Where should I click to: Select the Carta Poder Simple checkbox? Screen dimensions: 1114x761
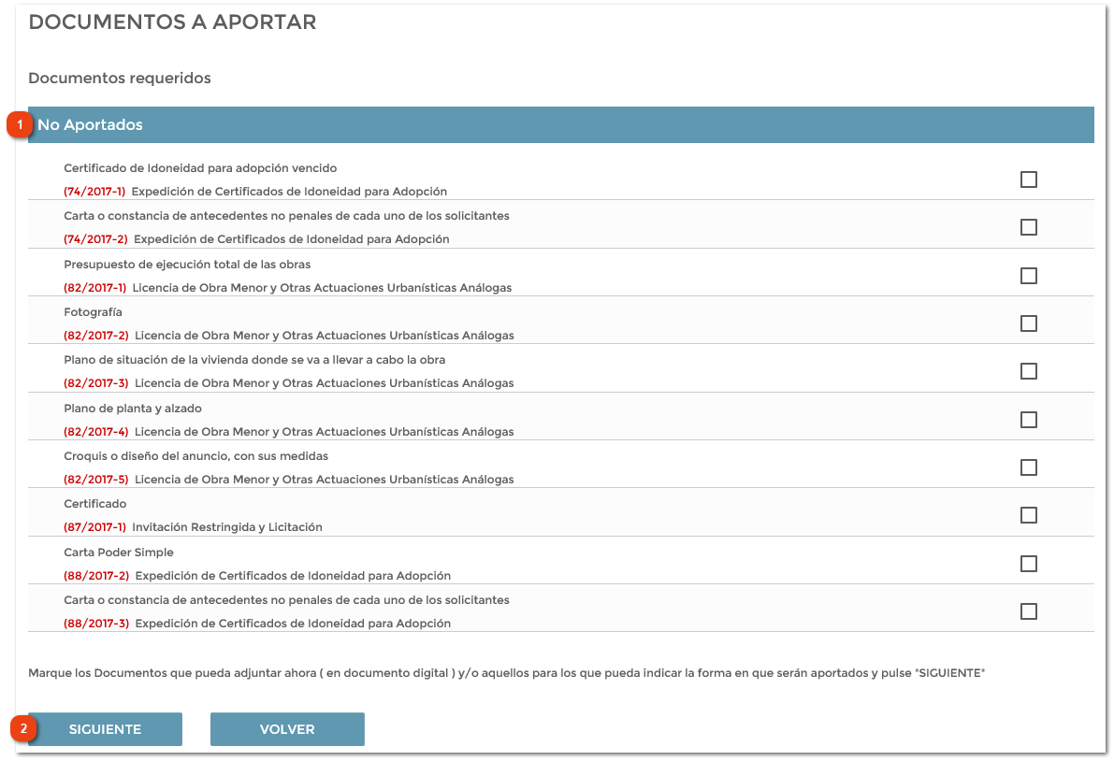1029,563
